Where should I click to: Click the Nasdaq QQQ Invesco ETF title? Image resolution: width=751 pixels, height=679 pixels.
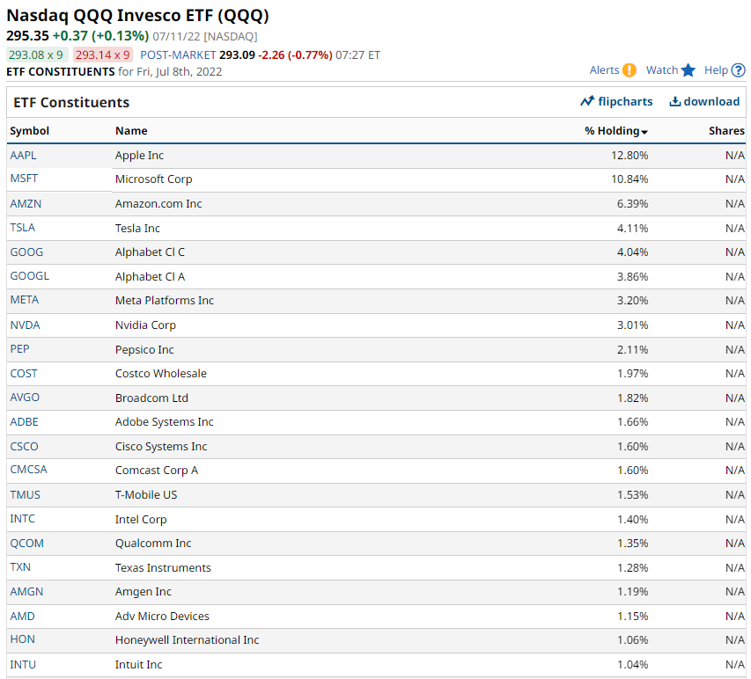point(138,16)
